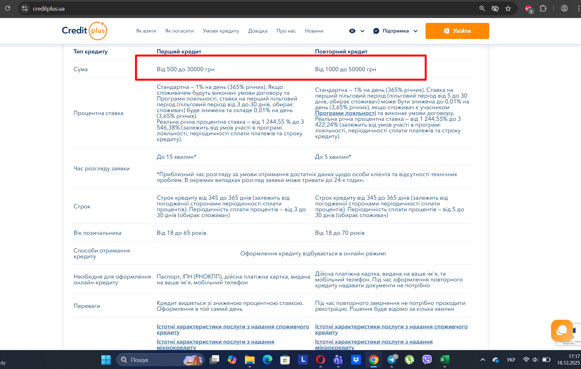Click the creditplus.ua address bar
Viewport: 581px width, 369px height.
click(x=251, y=9)
